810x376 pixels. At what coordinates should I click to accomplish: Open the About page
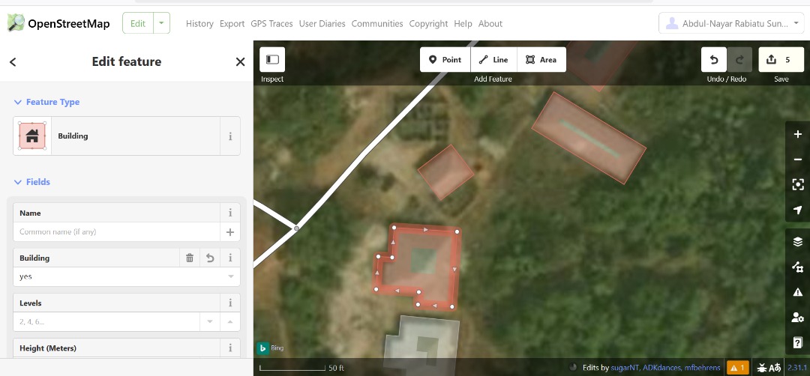[x=490, y=24]
